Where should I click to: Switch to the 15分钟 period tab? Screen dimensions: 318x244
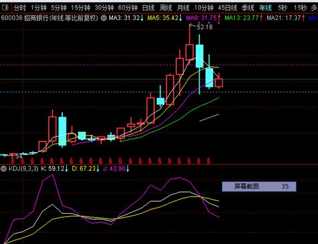80,8
